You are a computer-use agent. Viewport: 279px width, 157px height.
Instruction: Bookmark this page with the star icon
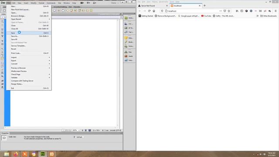pos(229,11)
